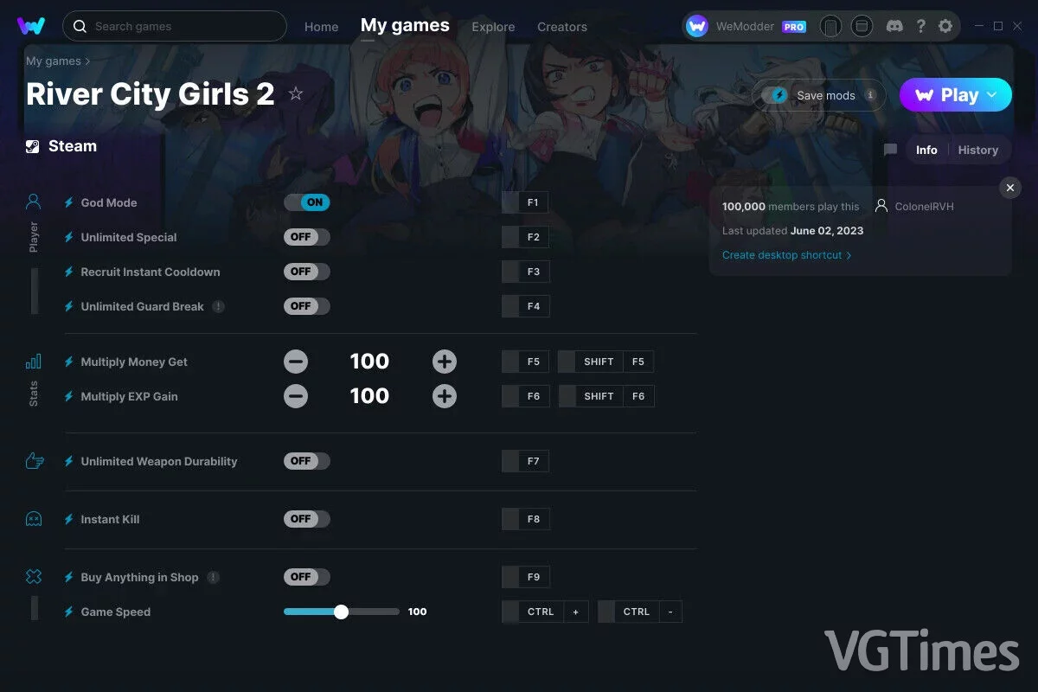
Task: Click the phone-shaped icon in header
Action: [x=830, y=26]
